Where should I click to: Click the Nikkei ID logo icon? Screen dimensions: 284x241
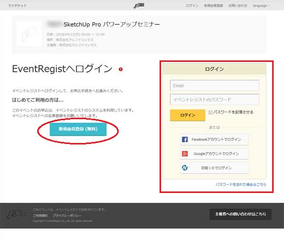[185, 168]
